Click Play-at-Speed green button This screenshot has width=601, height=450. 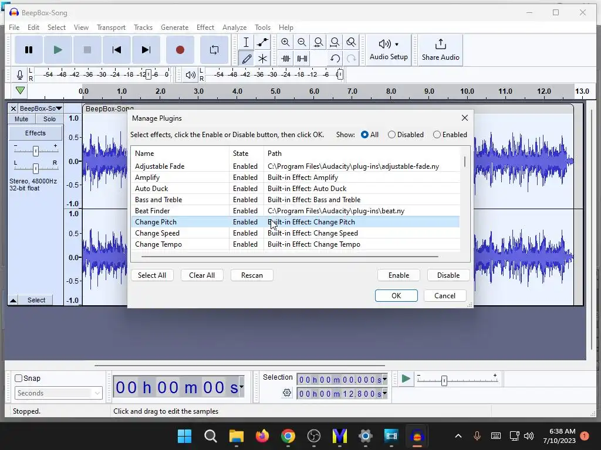(x=406, y=379)
